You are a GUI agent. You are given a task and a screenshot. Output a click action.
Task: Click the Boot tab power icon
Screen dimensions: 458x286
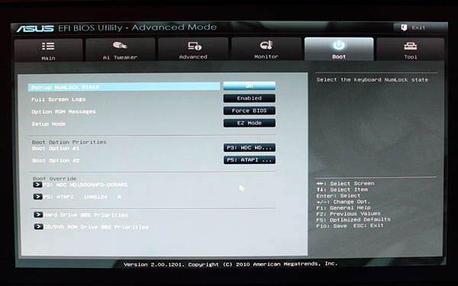tap(339, 45)
